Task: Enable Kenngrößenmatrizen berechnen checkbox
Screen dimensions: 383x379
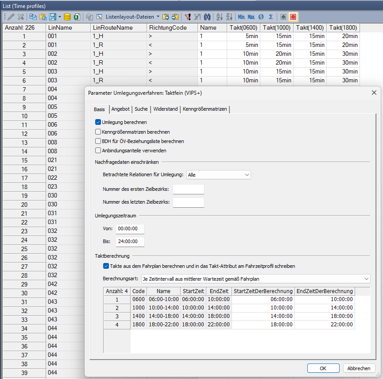Action: 98,132
